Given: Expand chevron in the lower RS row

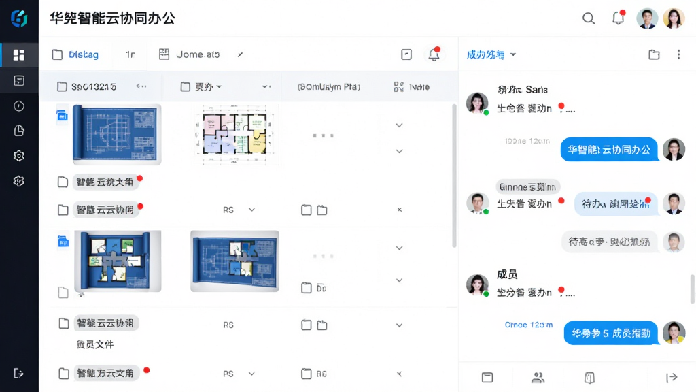Looking at the screenshot, I should coord(399,325).
